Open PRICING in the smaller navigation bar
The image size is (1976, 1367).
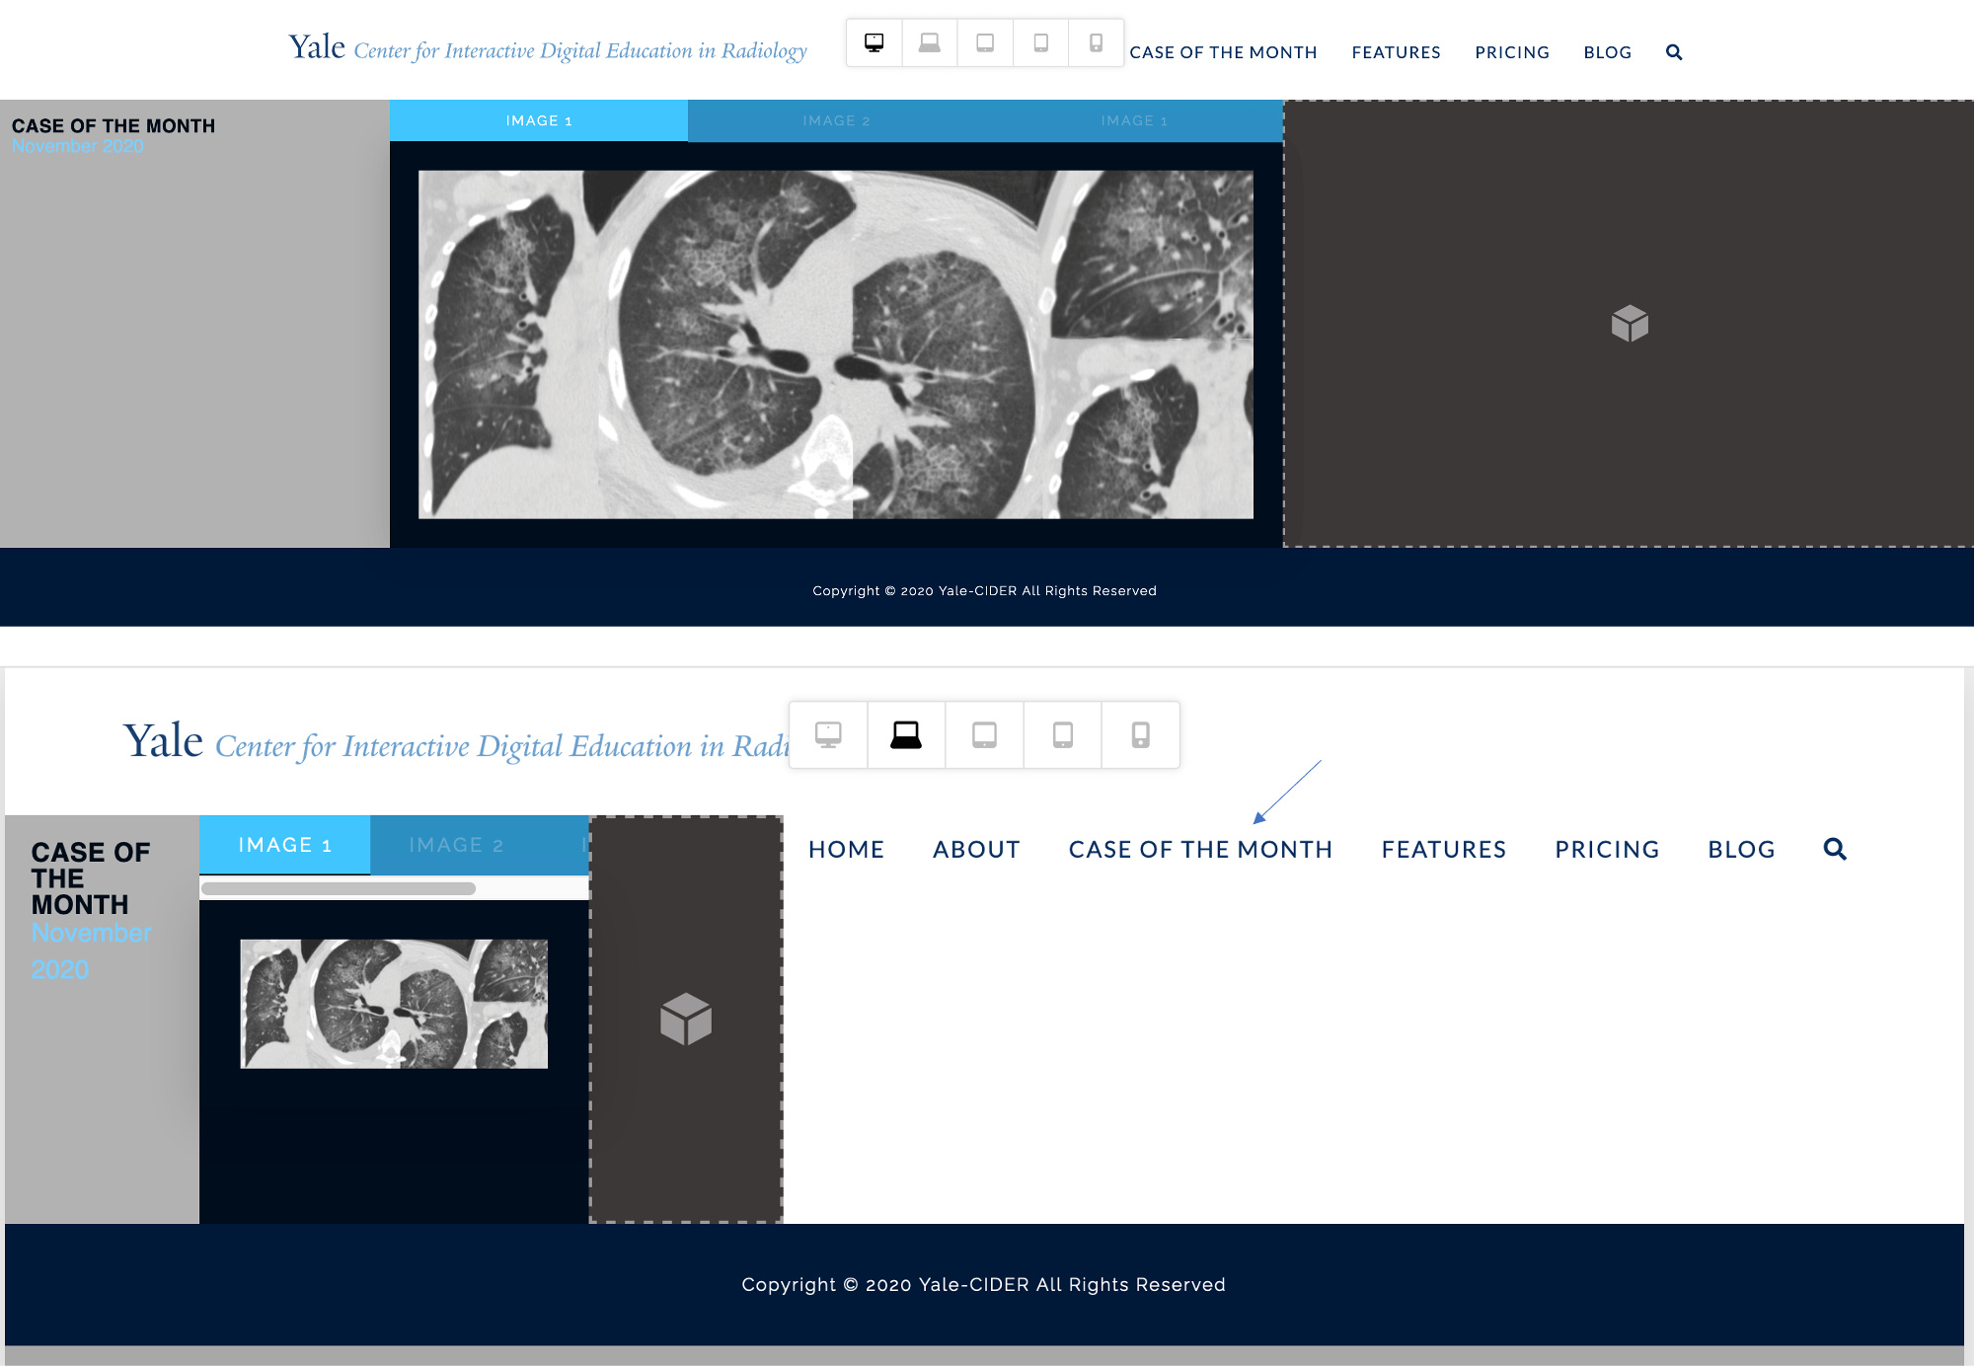tap(1512, 52)
